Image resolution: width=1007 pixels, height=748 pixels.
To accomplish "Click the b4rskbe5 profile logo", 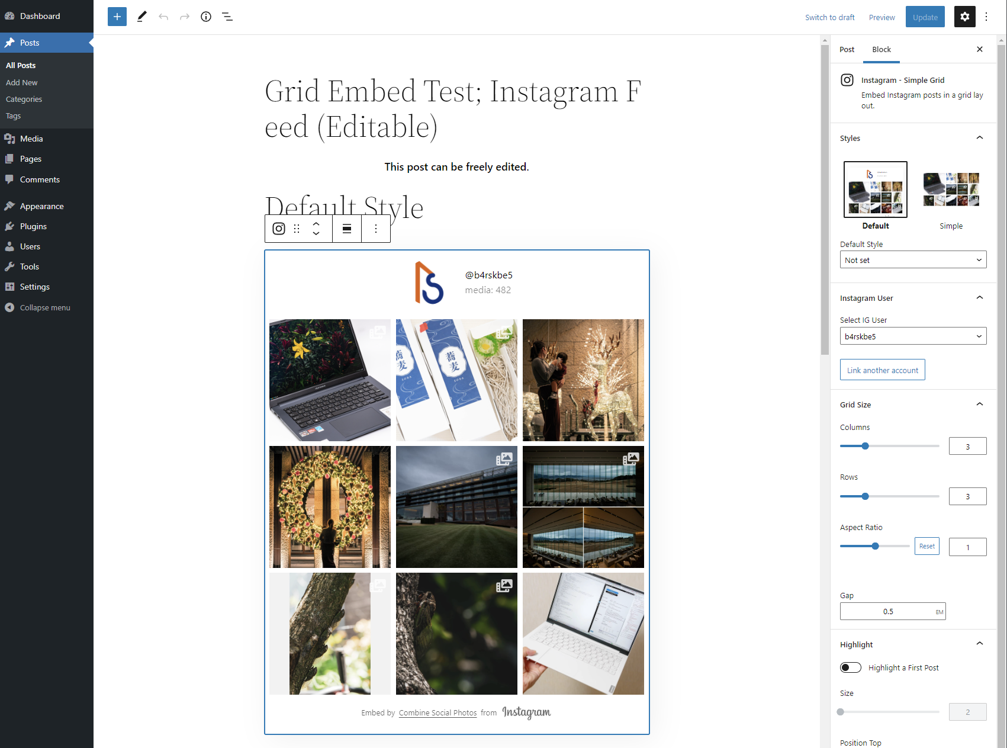I will coord(429,282).
